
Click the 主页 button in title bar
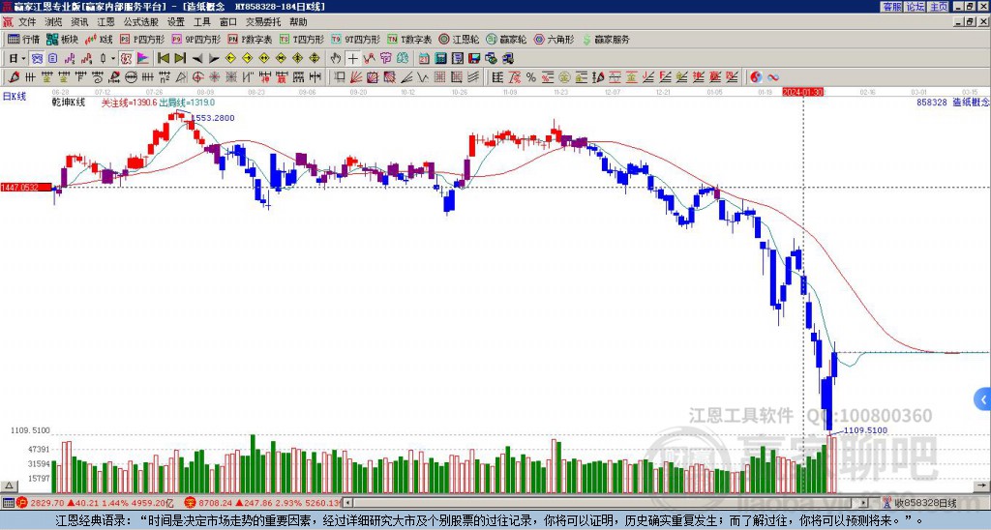938,7
